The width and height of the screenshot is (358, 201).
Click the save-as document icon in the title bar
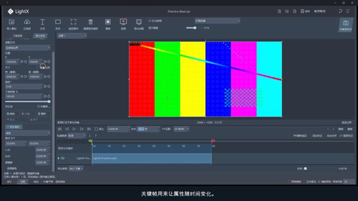click(x=295, y=11)
